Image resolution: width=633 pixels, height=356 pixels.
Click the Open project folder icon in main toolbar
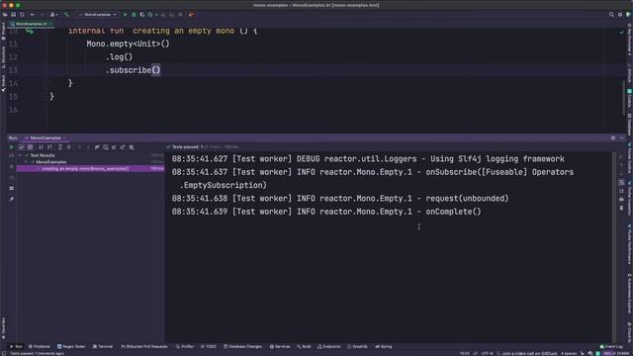(x=5, y=15)
